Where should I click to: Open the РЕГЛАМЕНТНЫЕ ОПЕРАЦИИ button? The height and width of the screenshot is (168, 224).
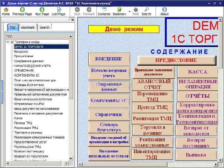click(x=198, y=84)
